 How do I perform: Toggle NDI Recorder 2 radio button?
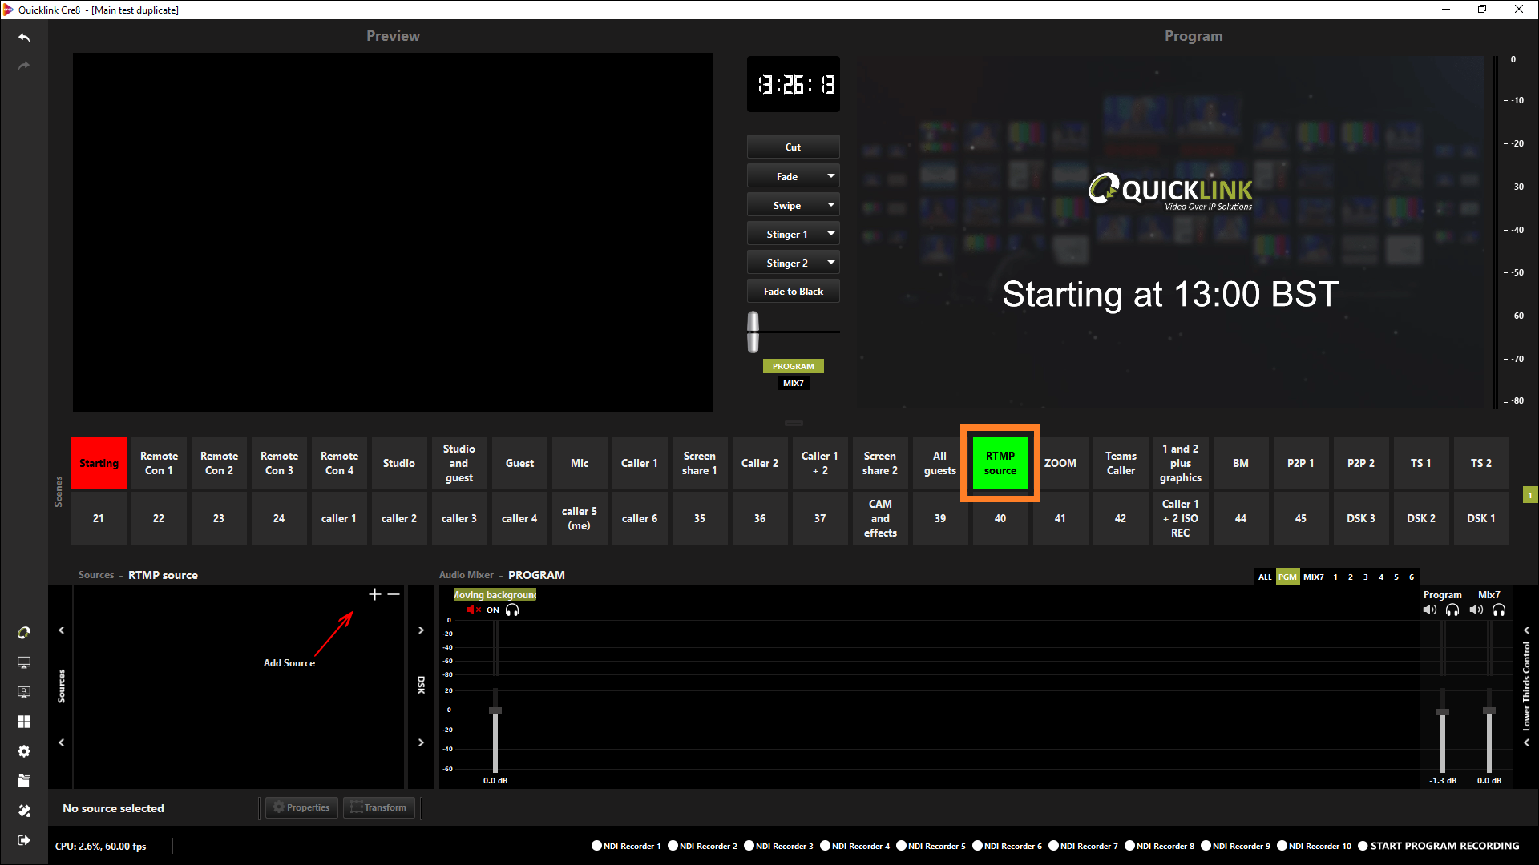673,846
